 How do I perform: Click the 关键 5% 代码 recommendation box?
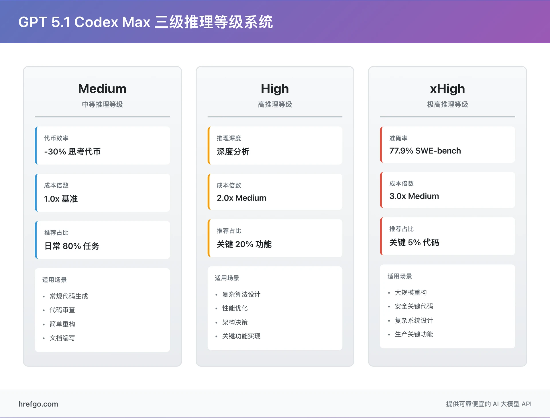[x=448, y=236]
